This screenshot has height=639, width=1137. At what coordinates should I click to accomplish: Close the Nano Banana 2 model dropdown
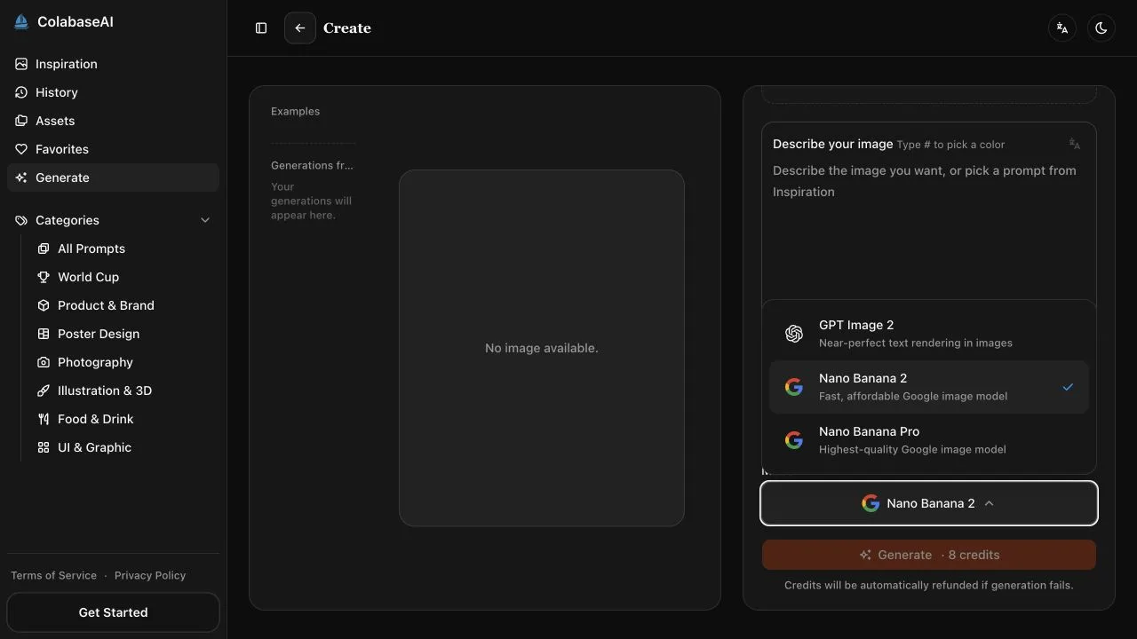click(x=929, y=503)
